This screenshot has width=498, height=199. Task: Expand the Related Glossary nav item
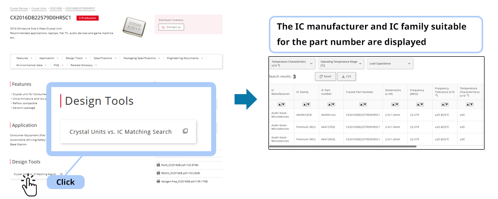[84, 65]
